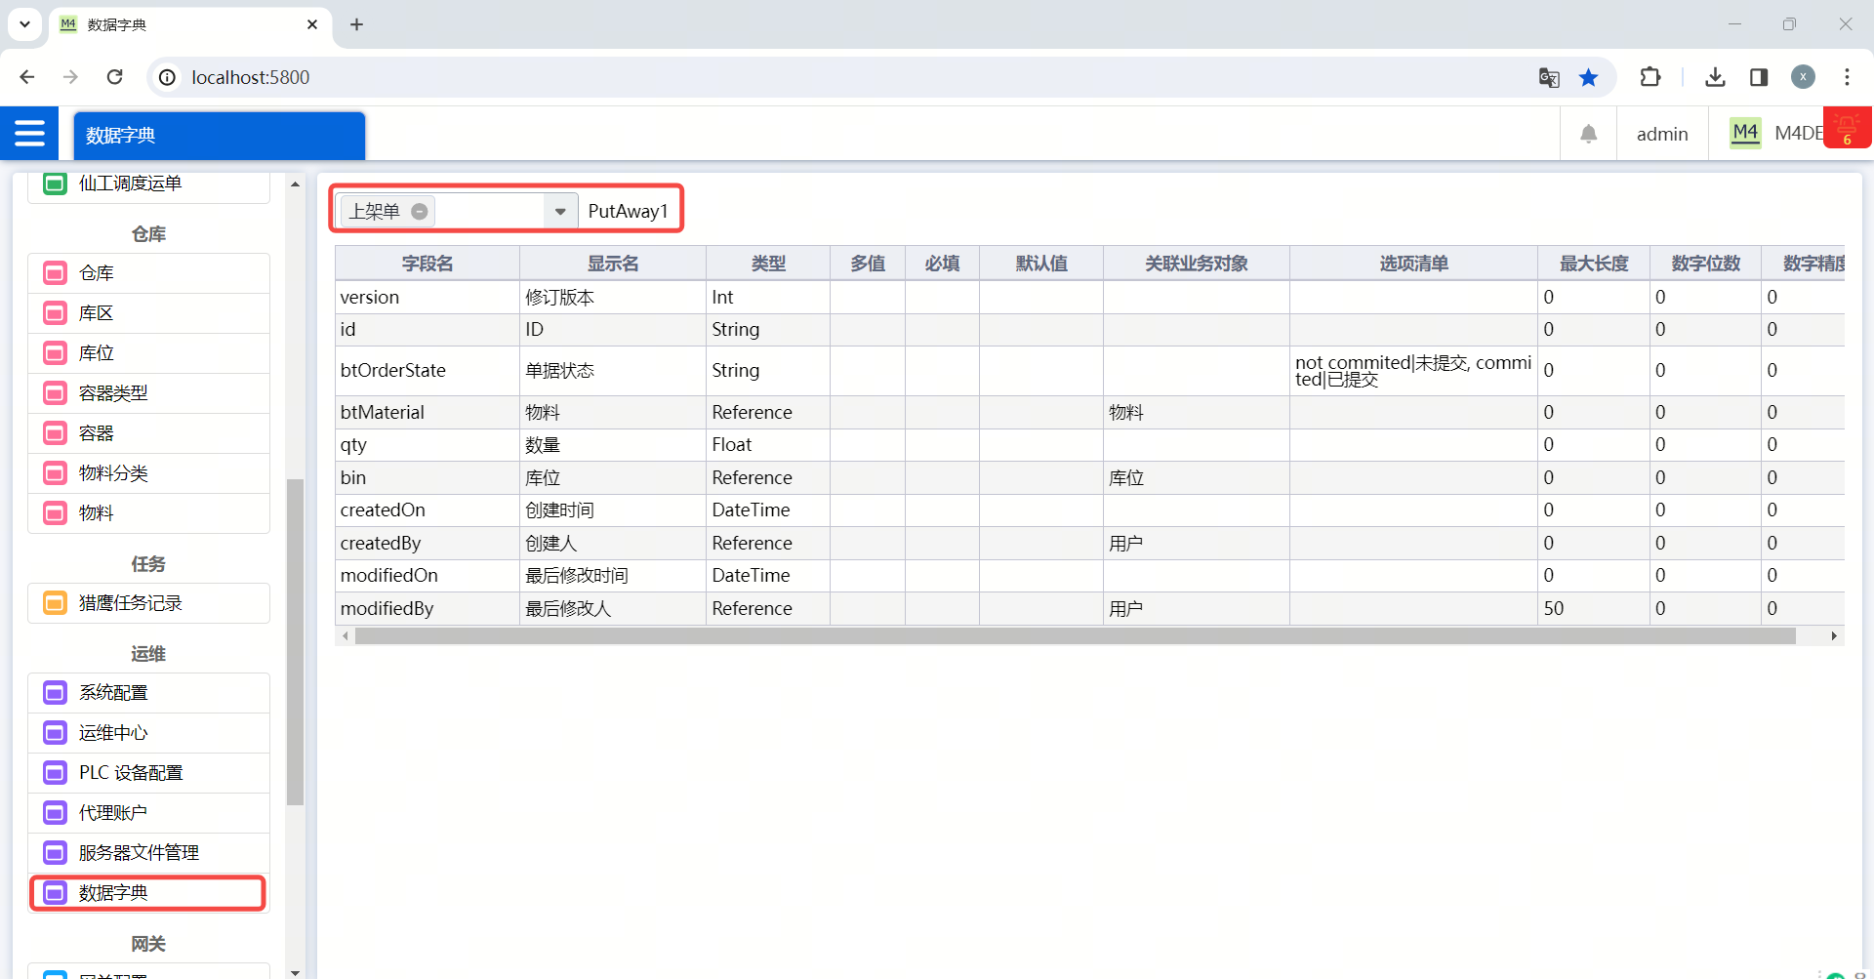This screenshot has height=979, width=1874.
Task: Expand the business object dropdown arrow
Action: coord(560,211)
